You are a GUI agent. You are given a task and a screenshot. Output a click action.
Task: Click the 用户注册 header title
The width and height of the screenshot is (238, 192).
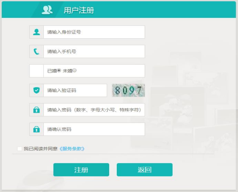click(x=79, y=10)
